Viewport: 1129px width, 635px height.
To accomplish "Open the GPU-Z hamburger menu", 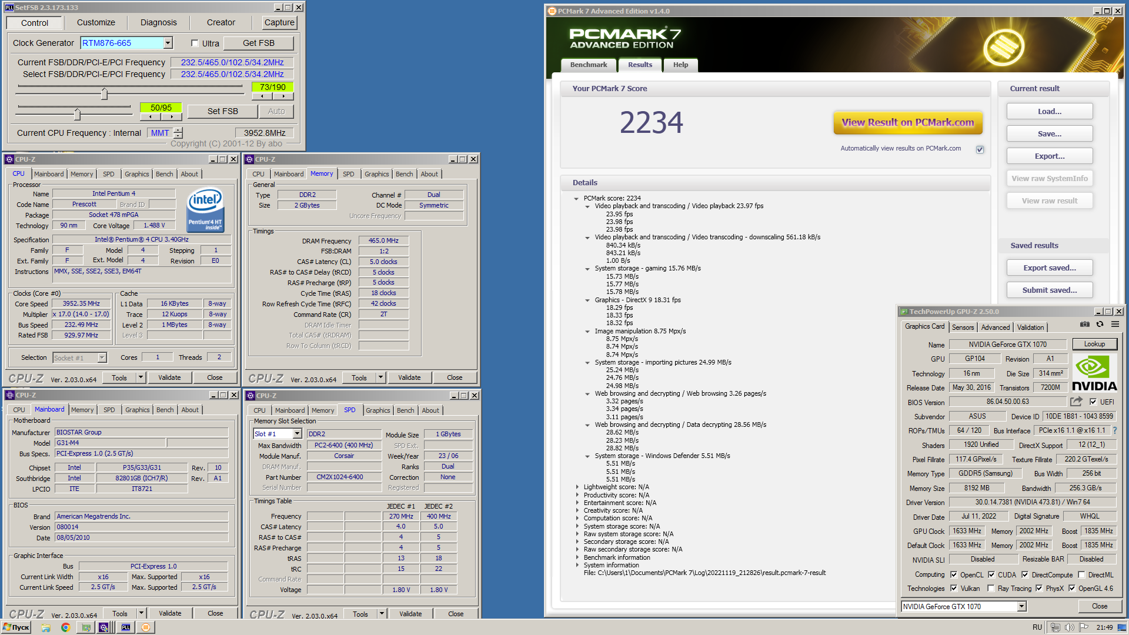I will [x=1115, y=325].
